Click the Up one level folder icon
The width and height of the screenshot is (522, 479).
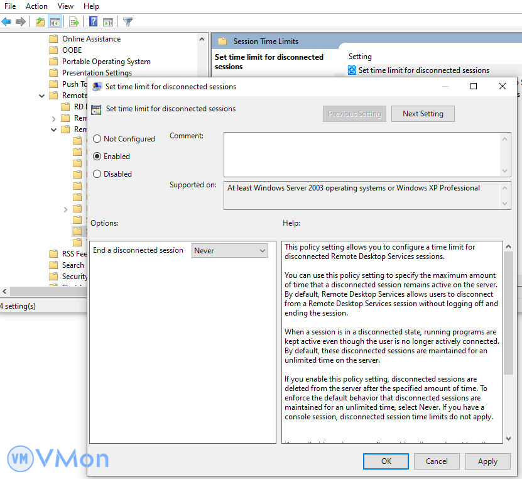[x=40, y=22]
